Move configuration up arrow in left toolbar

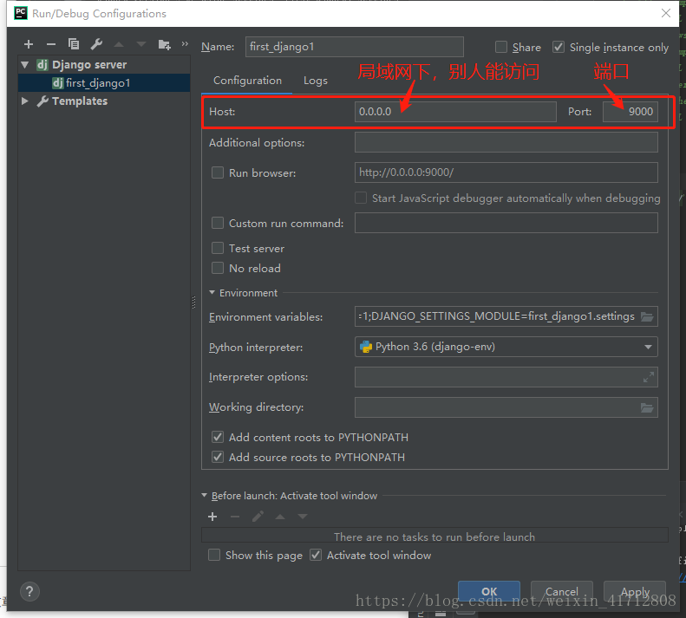pyautogui.click(x=119, y=44)
